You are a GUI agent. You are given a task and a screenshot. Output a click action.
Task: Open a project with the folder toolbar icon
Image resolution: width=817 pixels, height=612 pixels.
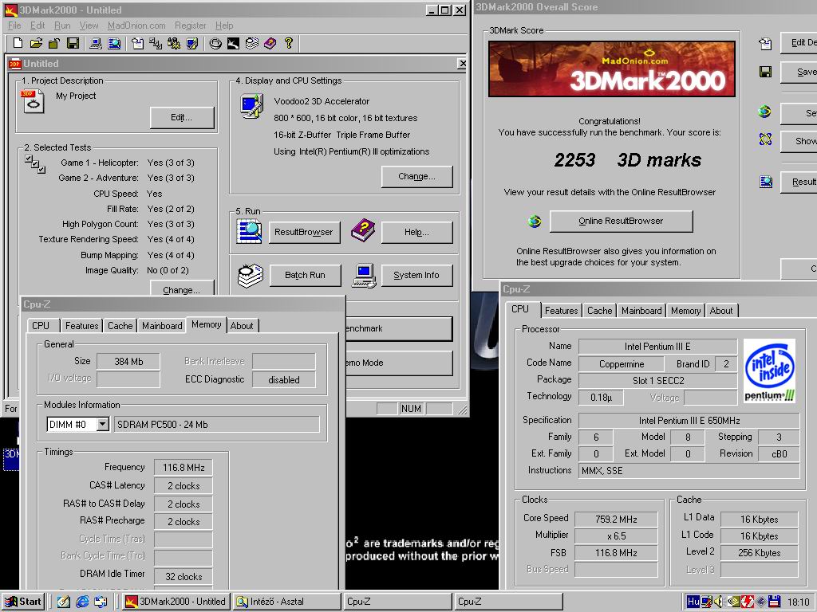(x=36, y=43)
